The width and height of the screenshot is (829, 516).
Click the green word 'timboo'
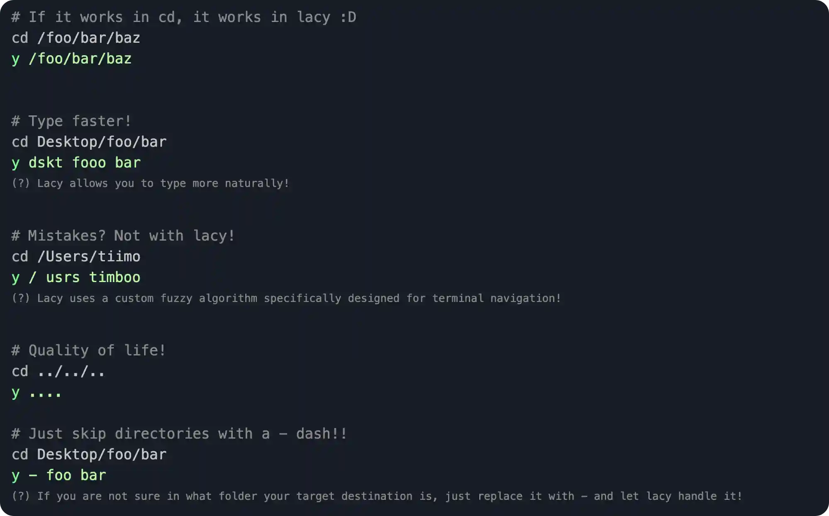(x=115, y=277)
